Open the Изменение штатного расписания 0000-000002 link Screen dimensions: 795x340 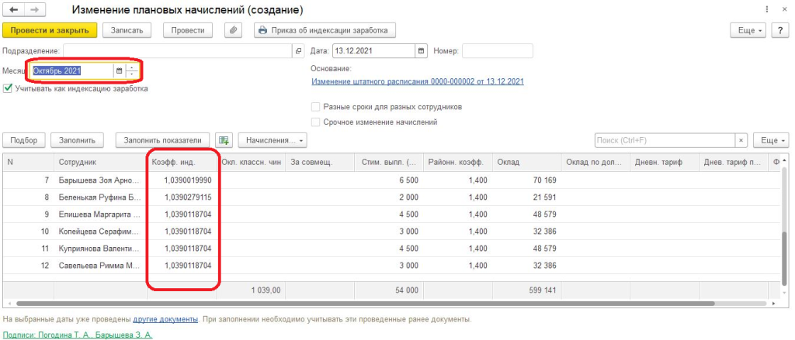click(417, 81)
